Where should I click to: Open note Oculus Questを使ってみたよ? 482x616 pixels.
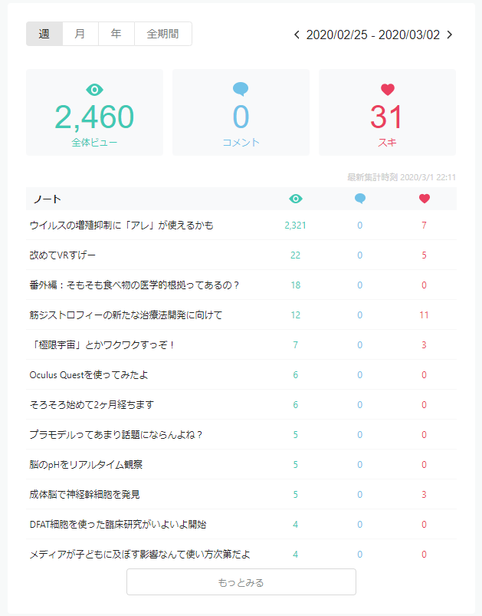(x=78, y=374)
